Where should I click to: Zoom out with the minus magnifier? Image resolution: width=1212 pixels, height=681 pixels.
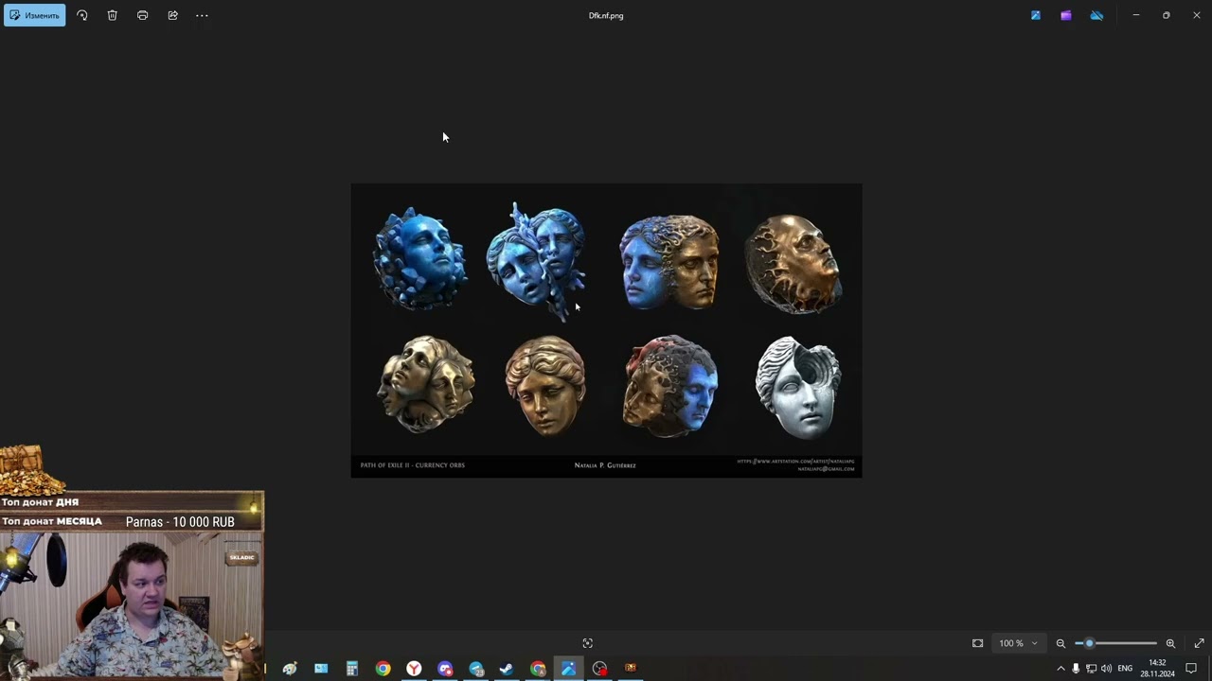(x=1060, y=643)
